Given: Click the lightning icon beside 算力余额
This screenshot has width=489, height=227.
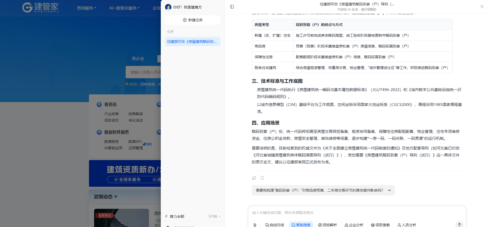Looking at the screenshot, I should pos(166,216).
